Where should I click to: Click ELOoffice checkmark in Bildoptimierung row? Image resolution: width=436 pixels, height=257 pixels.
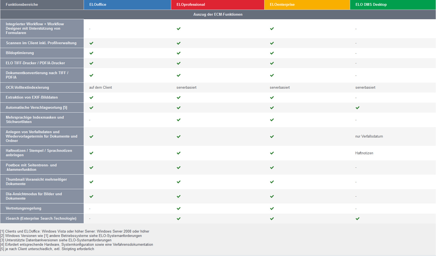(91, 53)
